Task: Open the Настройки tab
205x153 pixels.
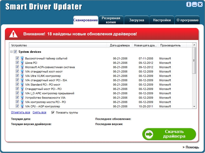Action: coord(162,20)
